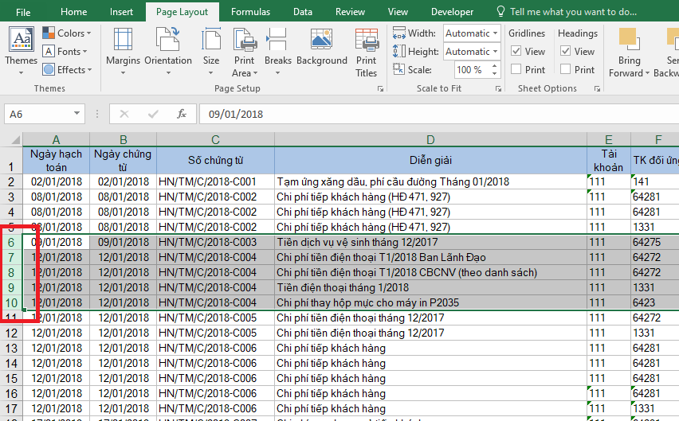679x421 pixels.
Task: Click the Print Area icon
Action: pos(244,40)
